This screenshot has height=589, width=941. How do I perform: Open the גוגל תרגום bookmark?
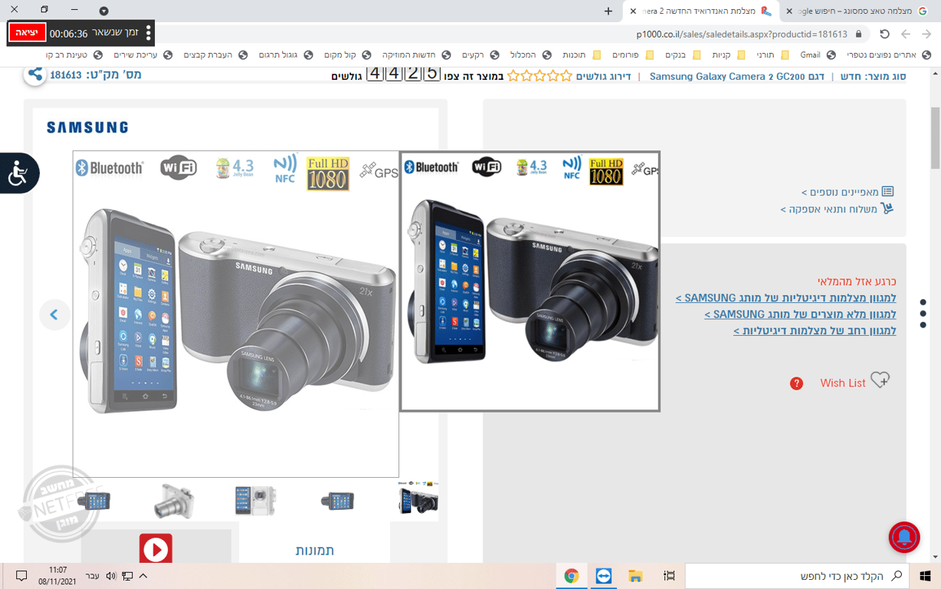[x=285, y=54]
